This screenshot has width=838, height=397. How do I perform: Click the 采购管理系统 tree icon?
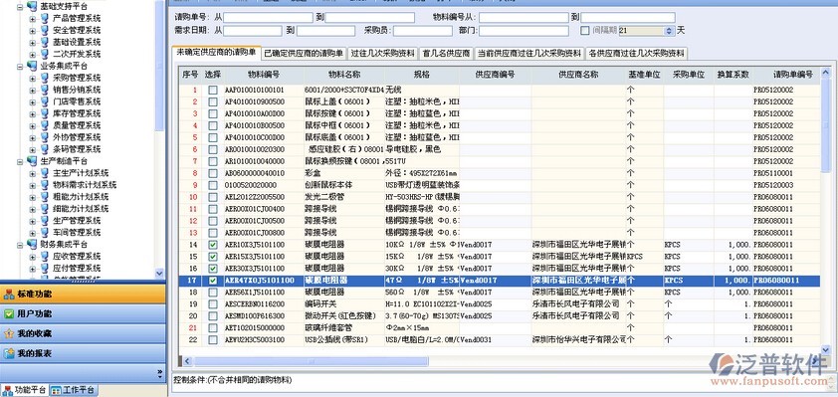(45, 78)
